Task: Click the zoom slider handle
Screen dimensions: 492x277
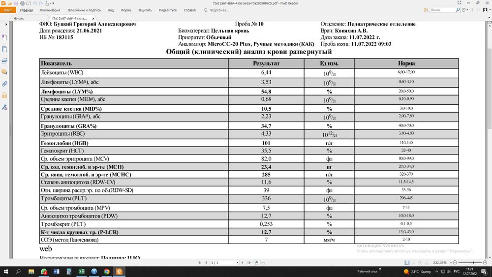Action: [473, 263]
